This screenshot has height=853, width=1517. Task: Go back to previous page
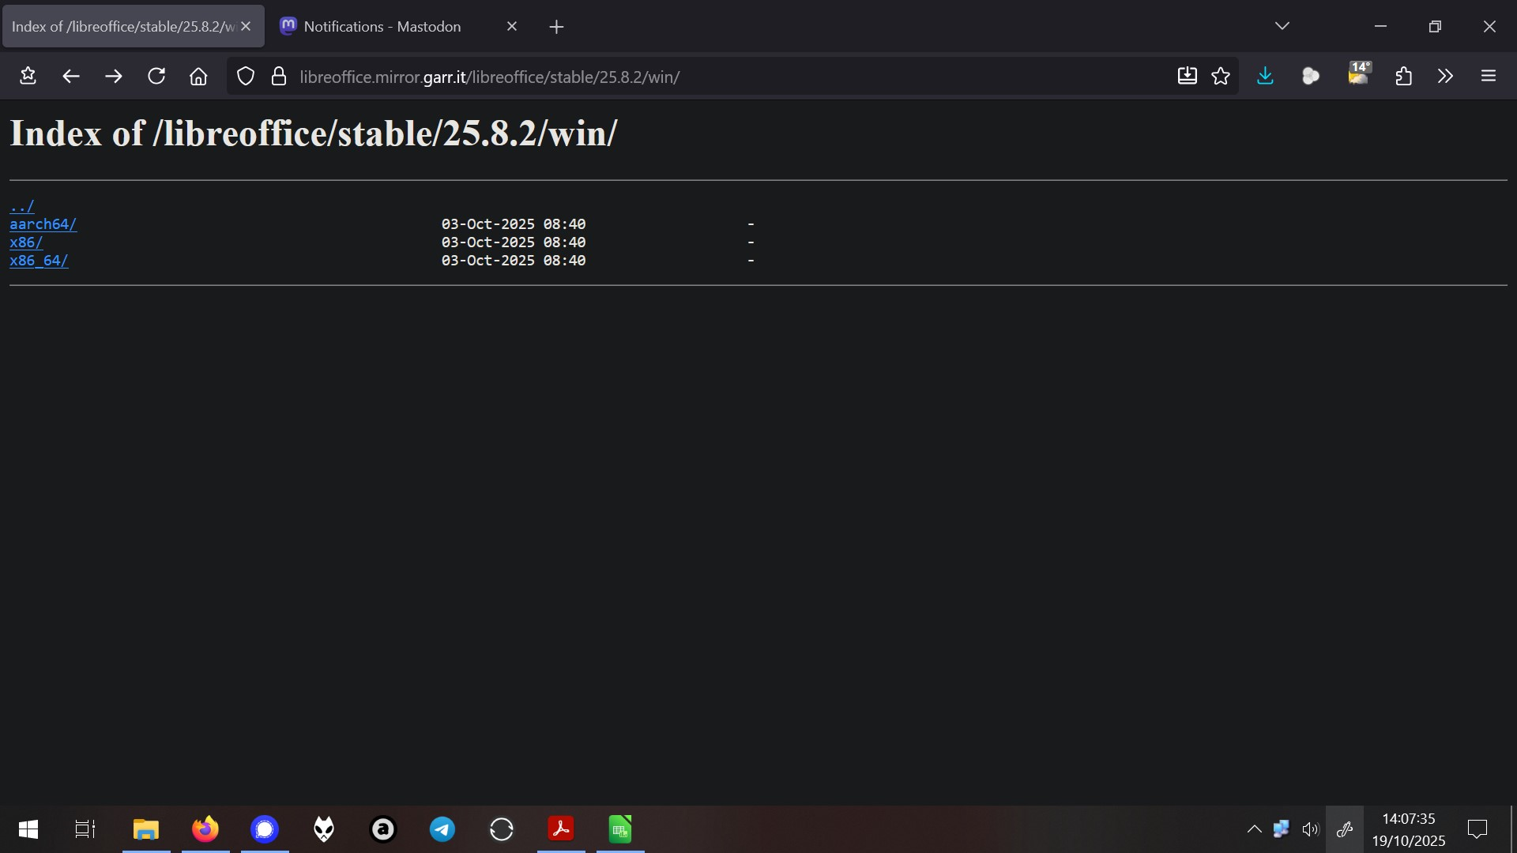point(71,77)
